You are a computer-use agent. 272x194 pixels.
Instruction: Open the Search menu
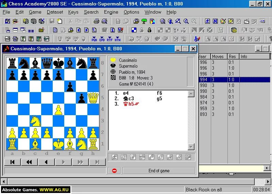(x=91, y=12)
